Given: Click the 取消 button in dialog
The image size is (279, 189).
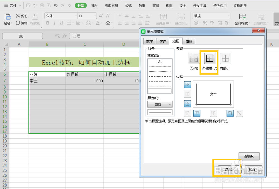Looking at the screenshot, I should click(252, 169).
